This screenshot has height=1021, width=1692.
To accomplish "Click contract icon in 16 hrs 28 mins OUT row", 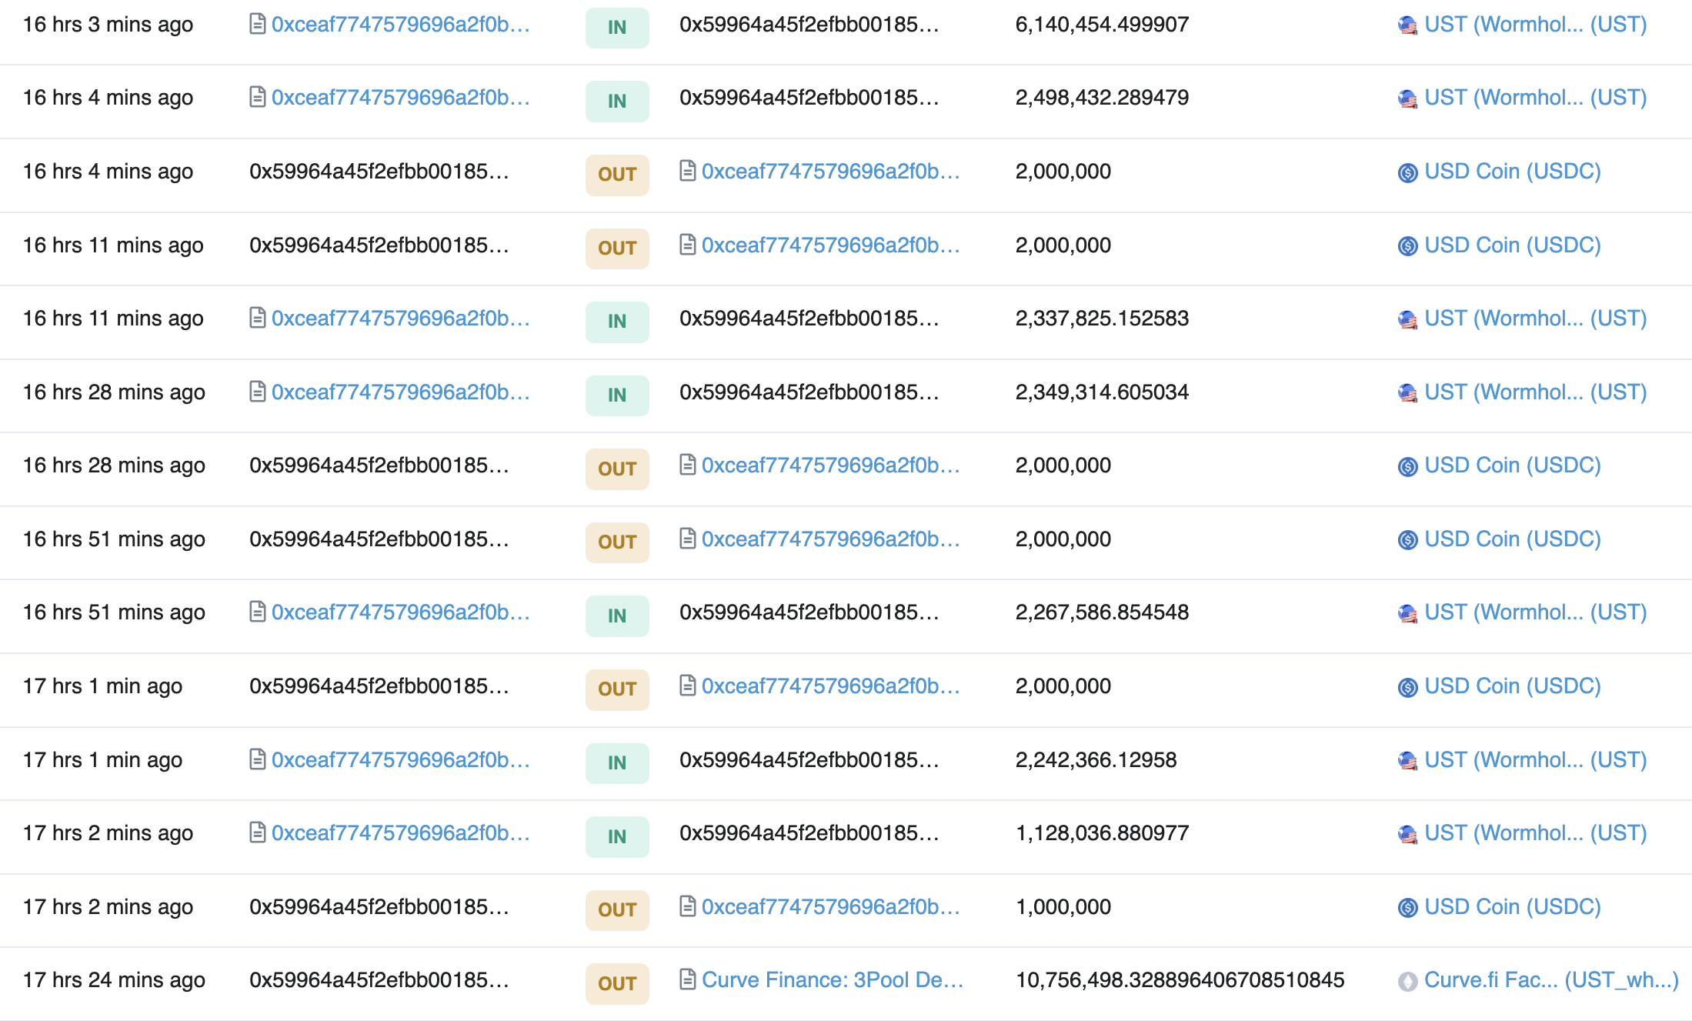I will pyautogui.click(x=688, y=465).
